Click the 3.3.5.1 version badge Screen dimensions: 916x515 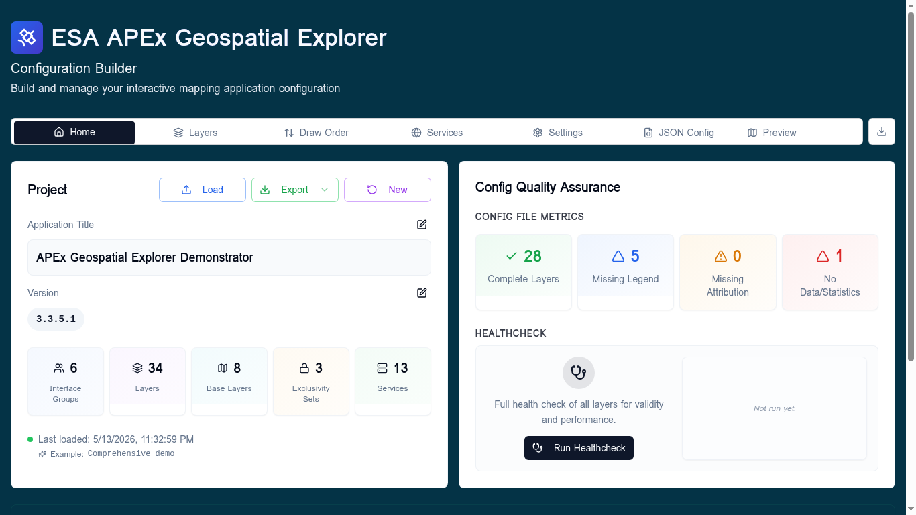56,319
